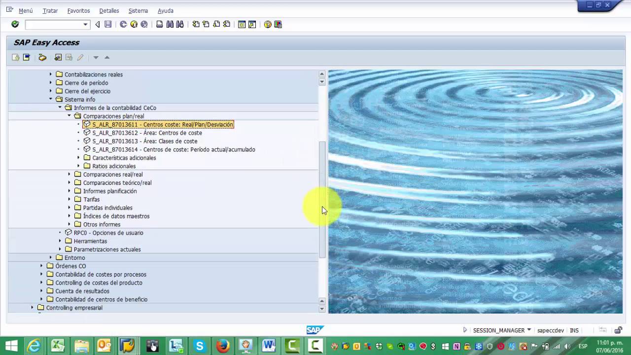Click the green Enter checkmark icon
The image size is (631, 355).
(x=15, y=24)
